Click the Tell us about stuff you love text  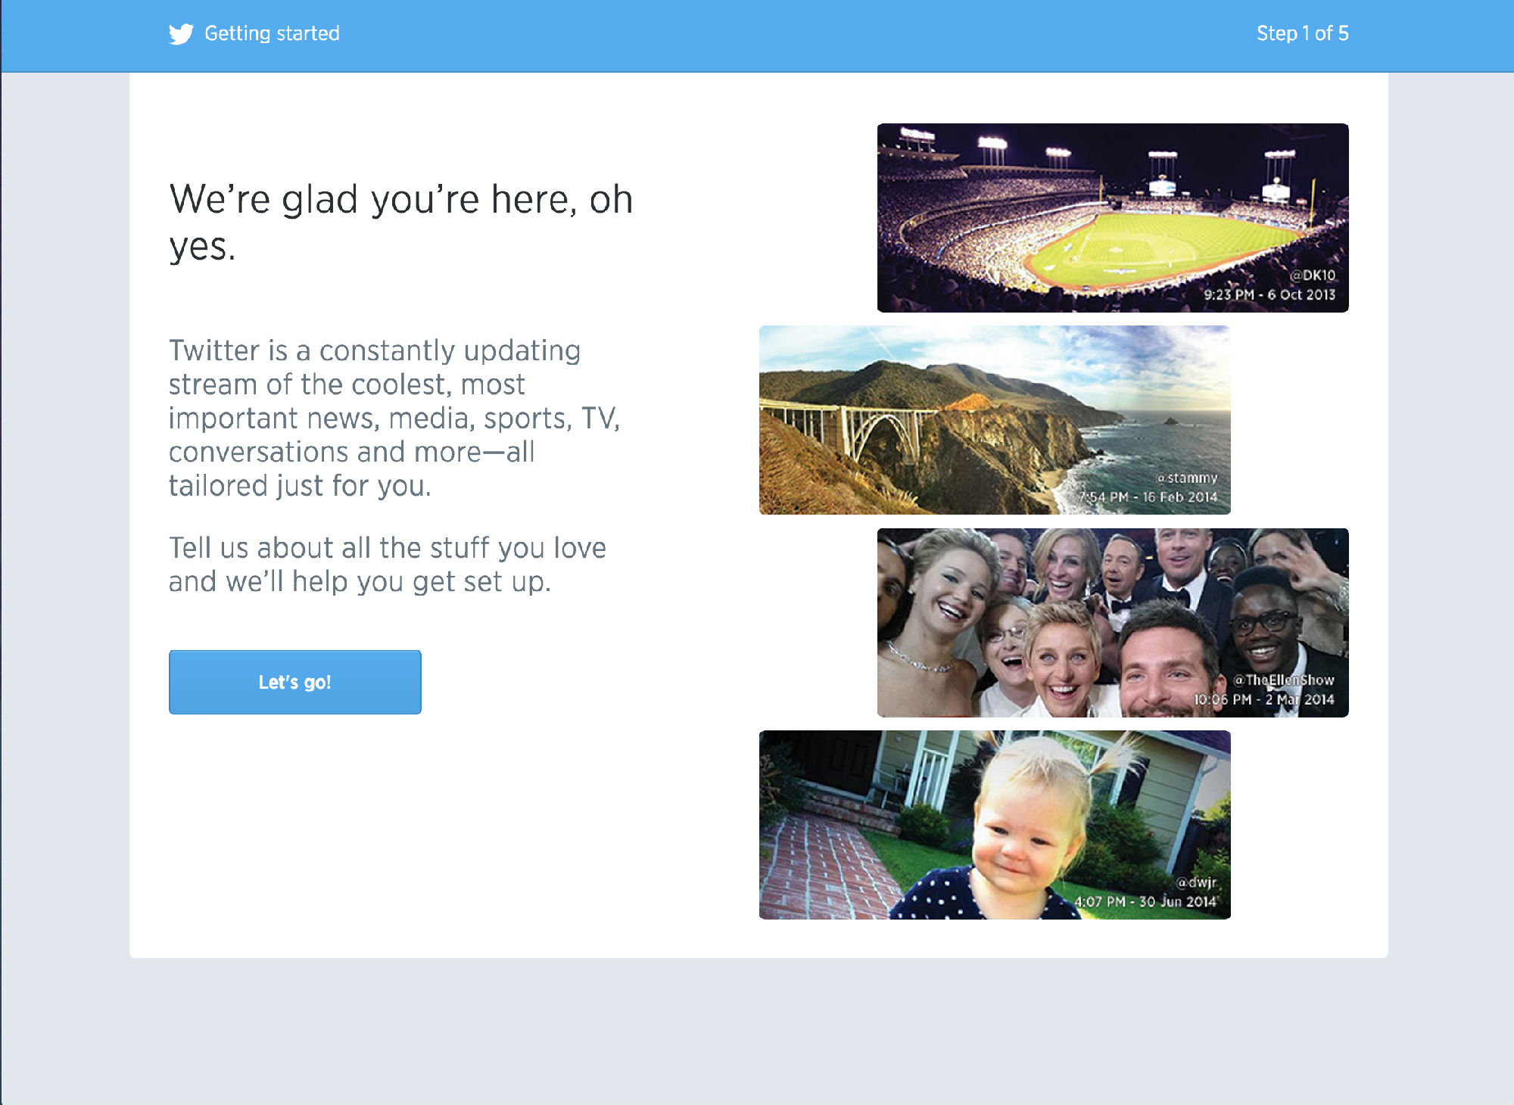(x=388, y=565)
